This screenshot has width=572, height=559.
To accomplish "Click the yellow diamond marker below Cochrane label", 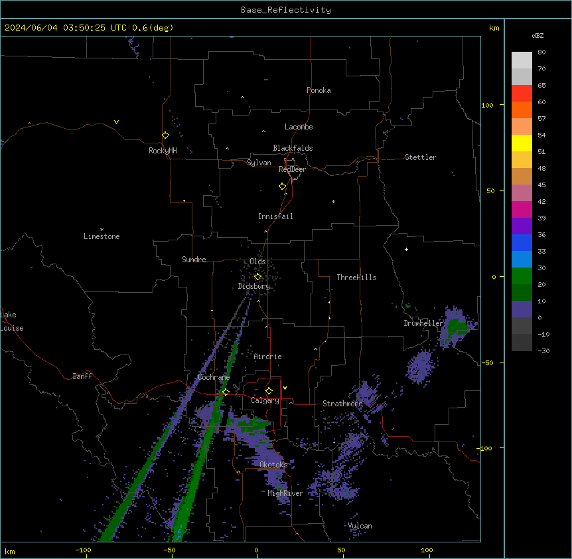I will (226, 392).
